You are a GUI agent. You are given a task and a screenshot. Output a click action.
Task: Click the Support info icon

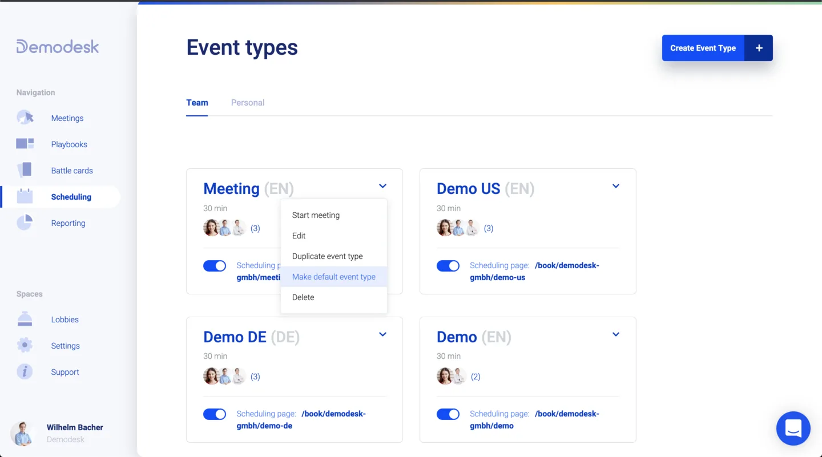click(x=25, y=371)
